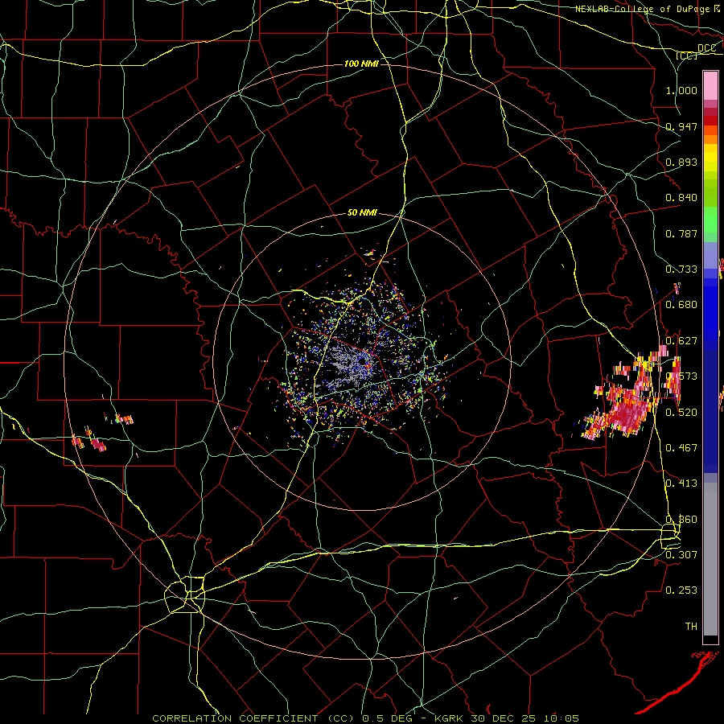Click the "TH" threshold label
The height and width of the screenshot is (724, 724).
click(691, 626)
